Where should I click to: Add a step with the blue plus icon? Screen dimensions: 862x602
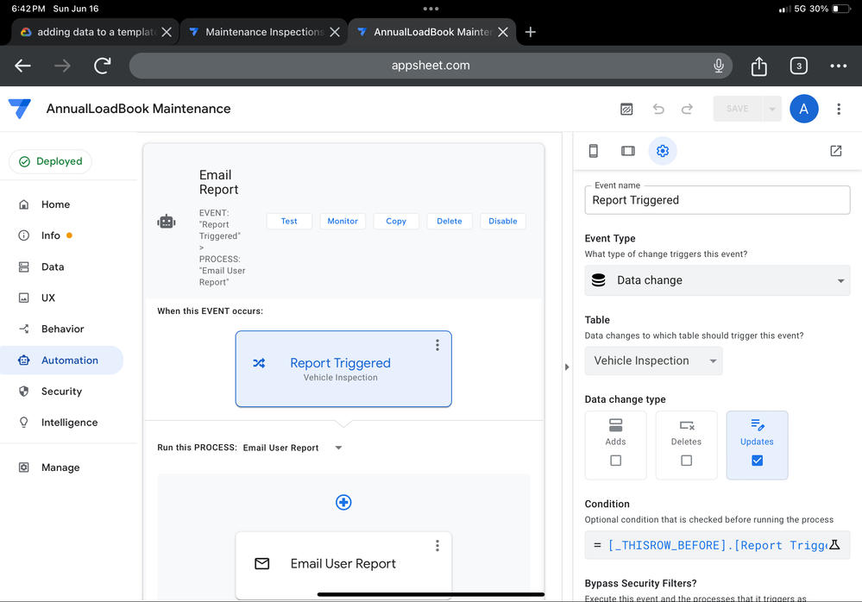tap(343, 502)
